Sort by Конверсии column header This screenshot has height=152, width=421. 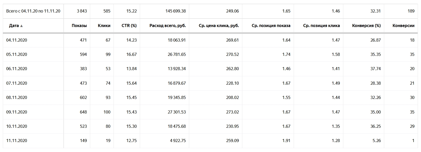(403, 26)
